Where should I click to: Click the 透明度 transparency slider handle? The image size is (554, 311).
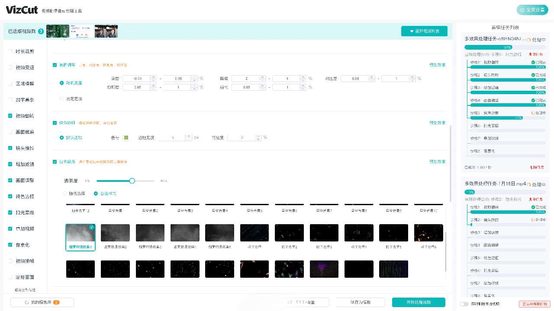tap(132, 181)
